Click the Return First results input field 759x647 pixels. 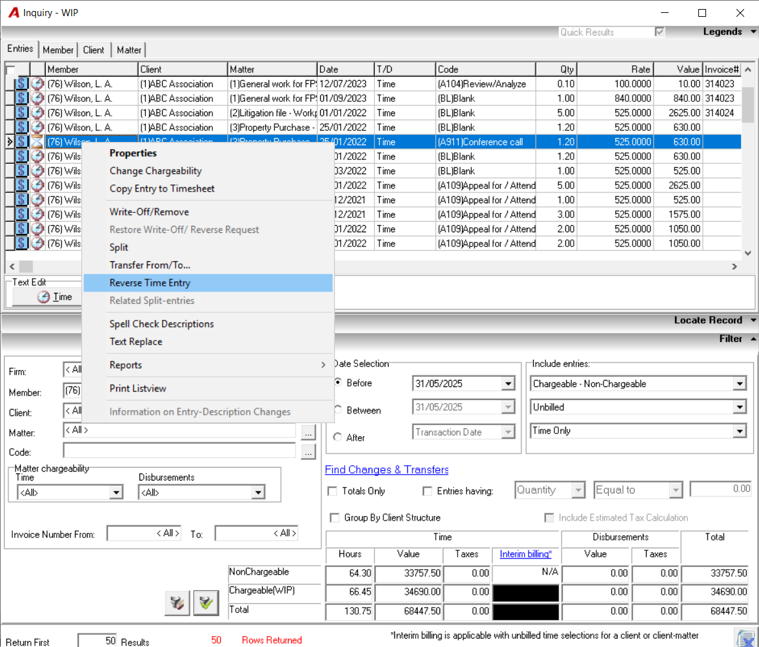(x=97, y=641)
